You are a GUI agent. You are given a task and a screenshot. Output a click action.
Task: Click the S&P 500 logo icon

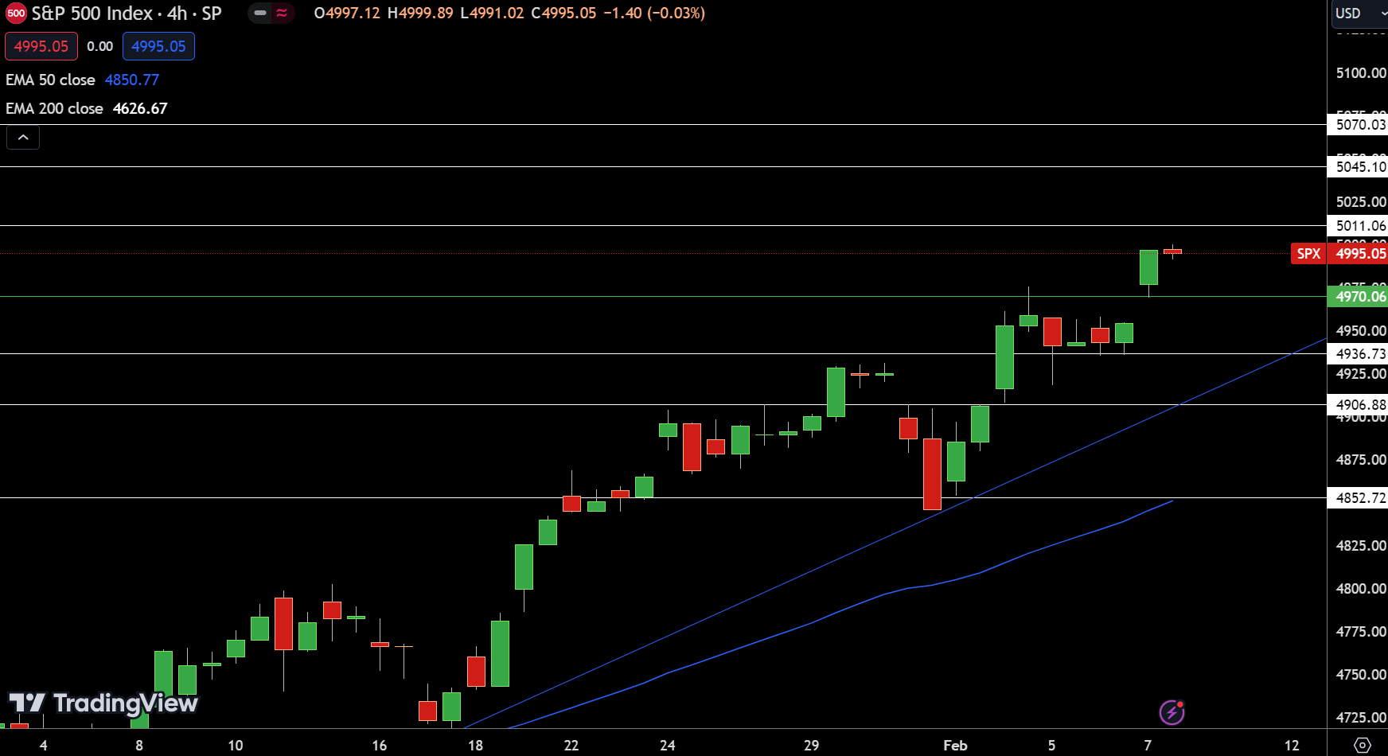[x=16, y=14]
